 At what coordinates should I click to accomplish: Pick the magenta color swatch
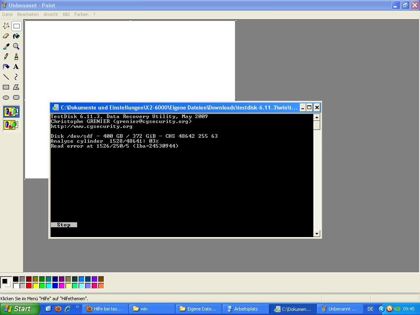62,286
